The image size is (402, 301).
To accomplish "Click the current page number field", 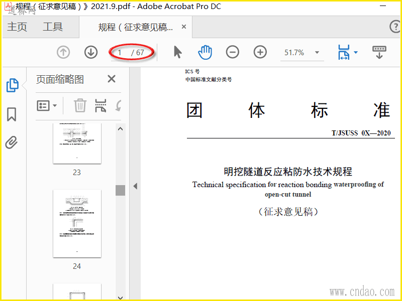I will coord(120,53).
